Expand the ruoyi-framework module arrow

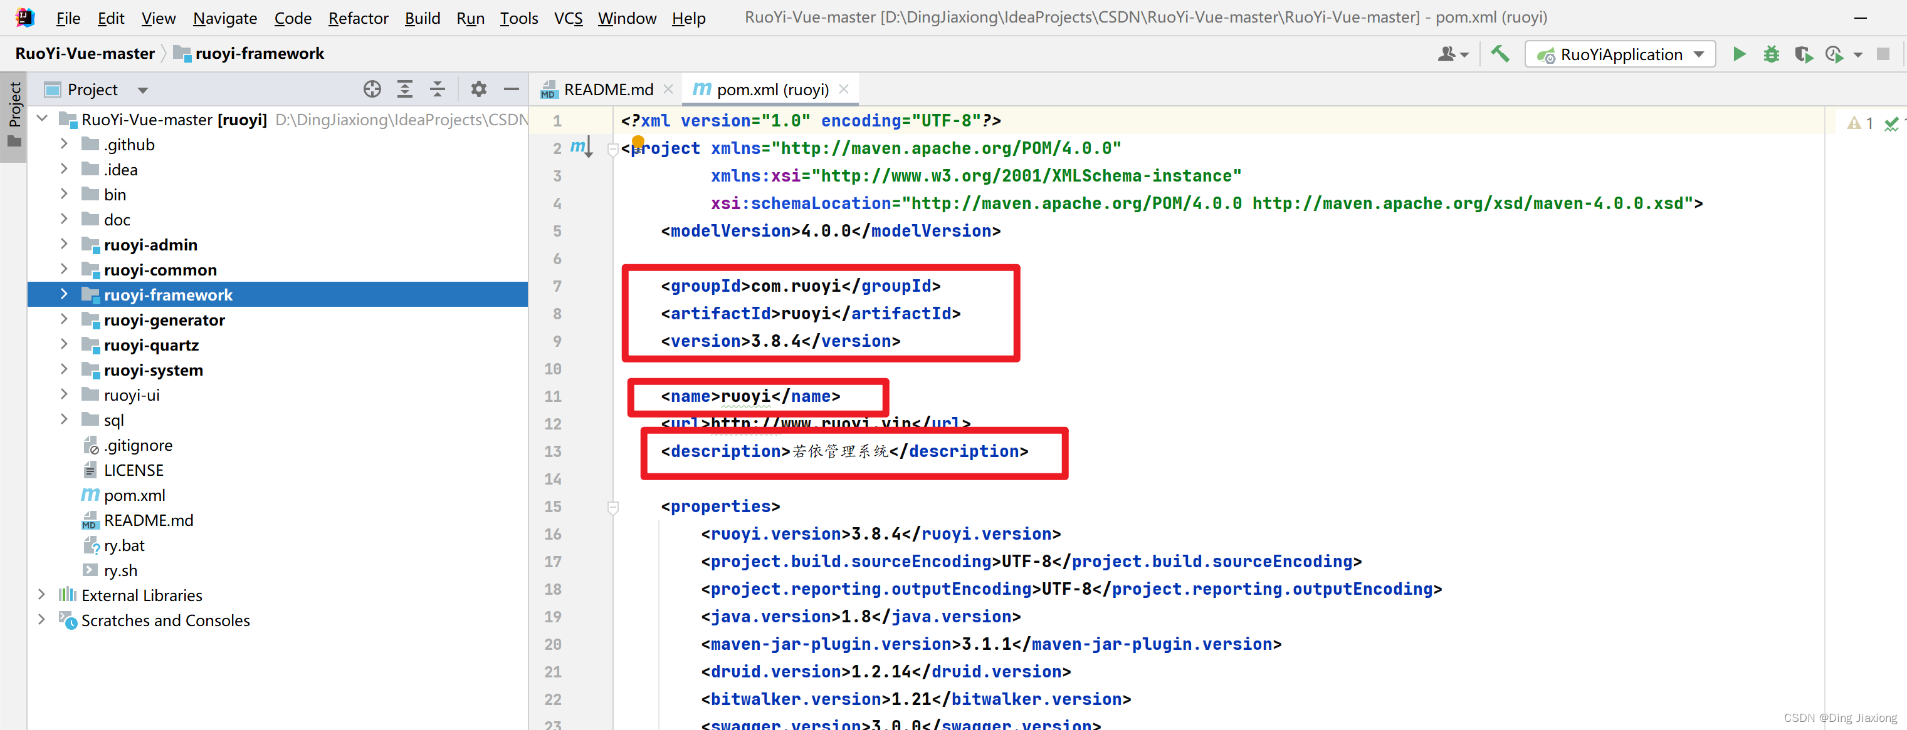tap(65, 294)
